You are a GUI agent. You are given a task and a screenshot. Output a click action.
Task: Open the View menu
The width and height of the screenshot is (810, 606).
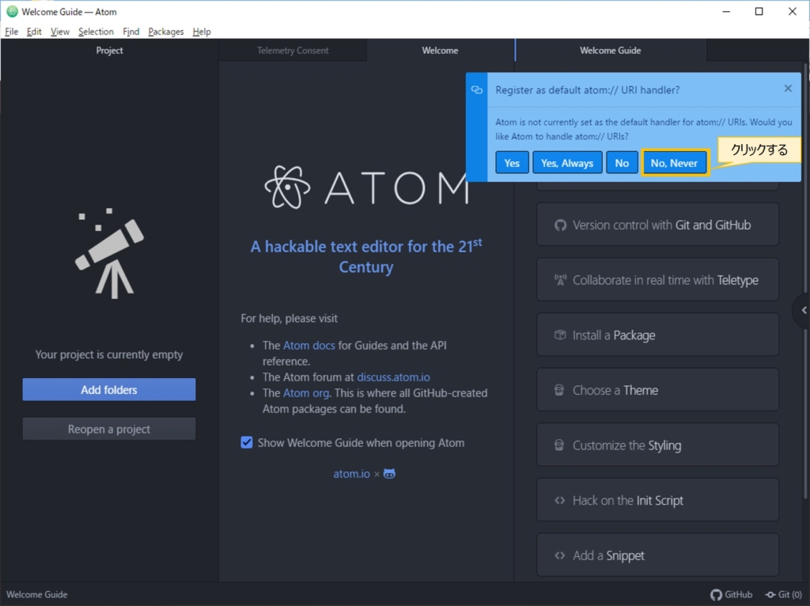coord(60,32)
